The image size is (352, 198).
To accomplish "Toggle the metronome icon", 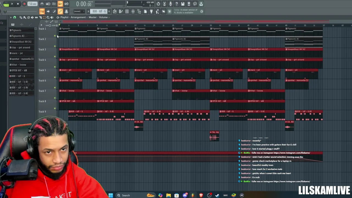I will pos(42,4).
